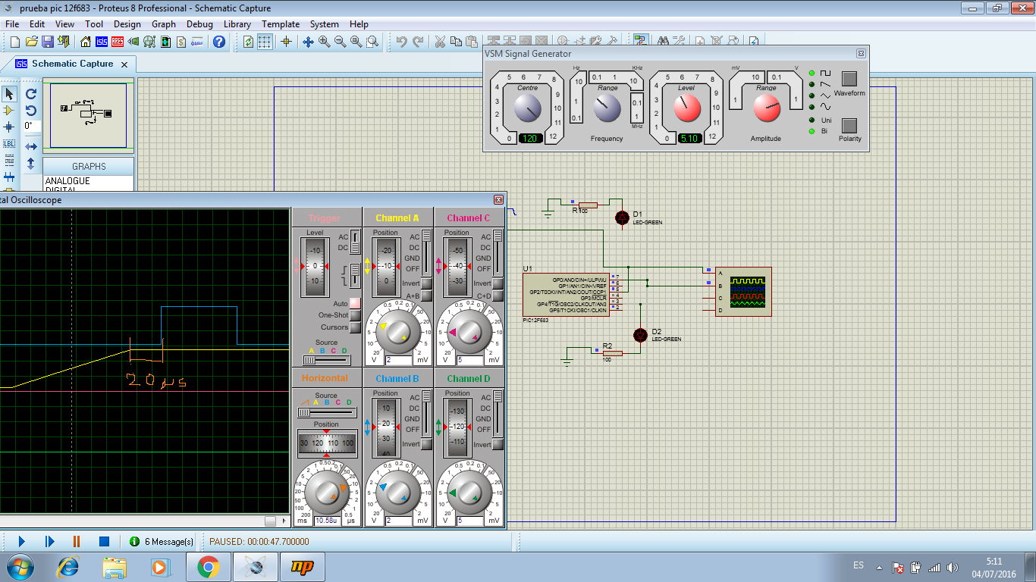Image resolution: width=1036 pixels, height=582 pixels.
Task: Rotate clockwise using the sidebar icon
Action: coord(31,94)
